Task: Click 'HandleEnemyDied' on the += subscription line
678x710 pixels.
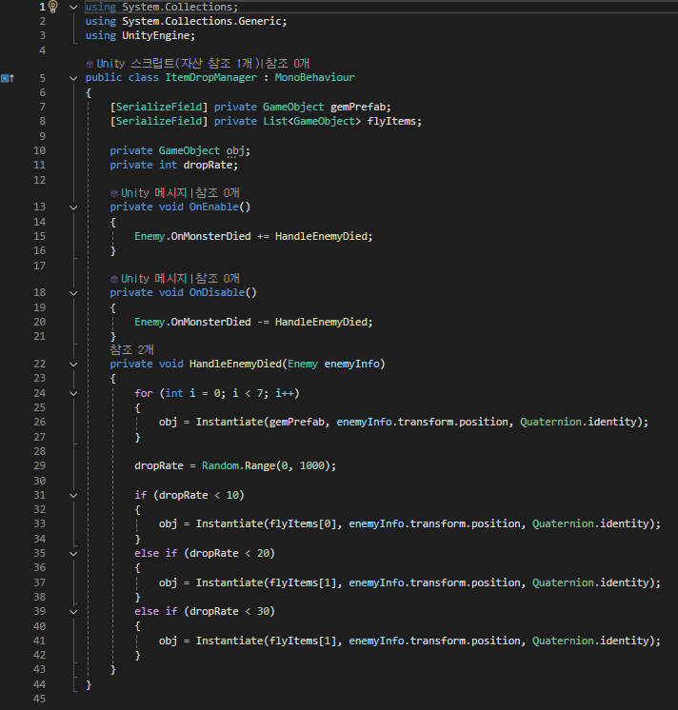Action: pos(321,236)
